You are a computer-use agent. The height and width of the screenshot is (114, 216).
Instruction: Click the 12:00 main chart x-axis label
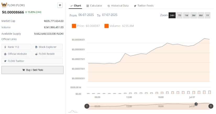tap(129, 97)
